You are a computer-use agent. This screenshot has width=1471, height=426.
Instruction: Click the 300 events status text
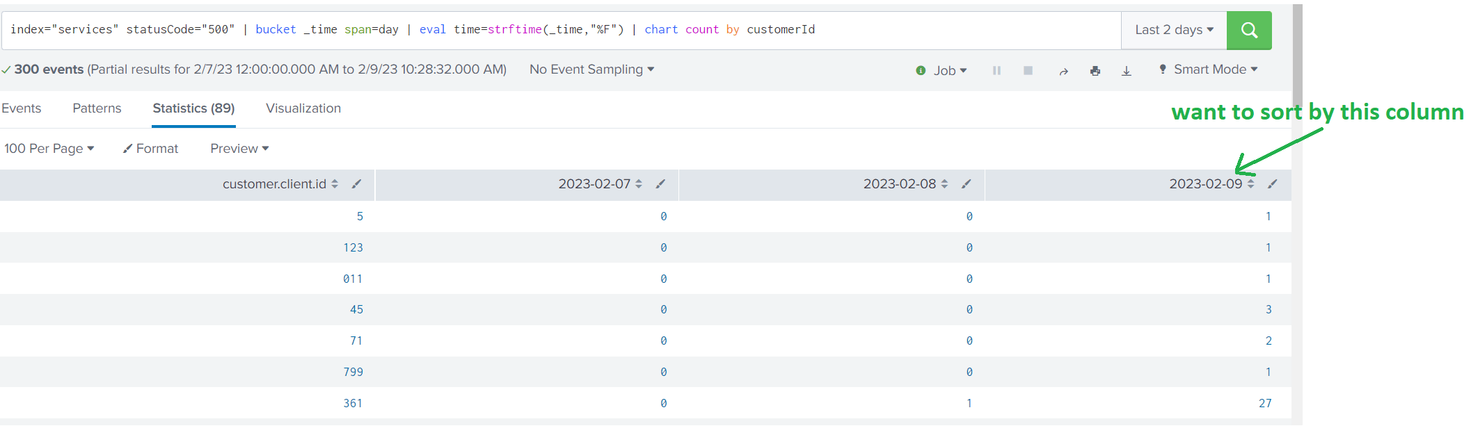pos(49,69)
